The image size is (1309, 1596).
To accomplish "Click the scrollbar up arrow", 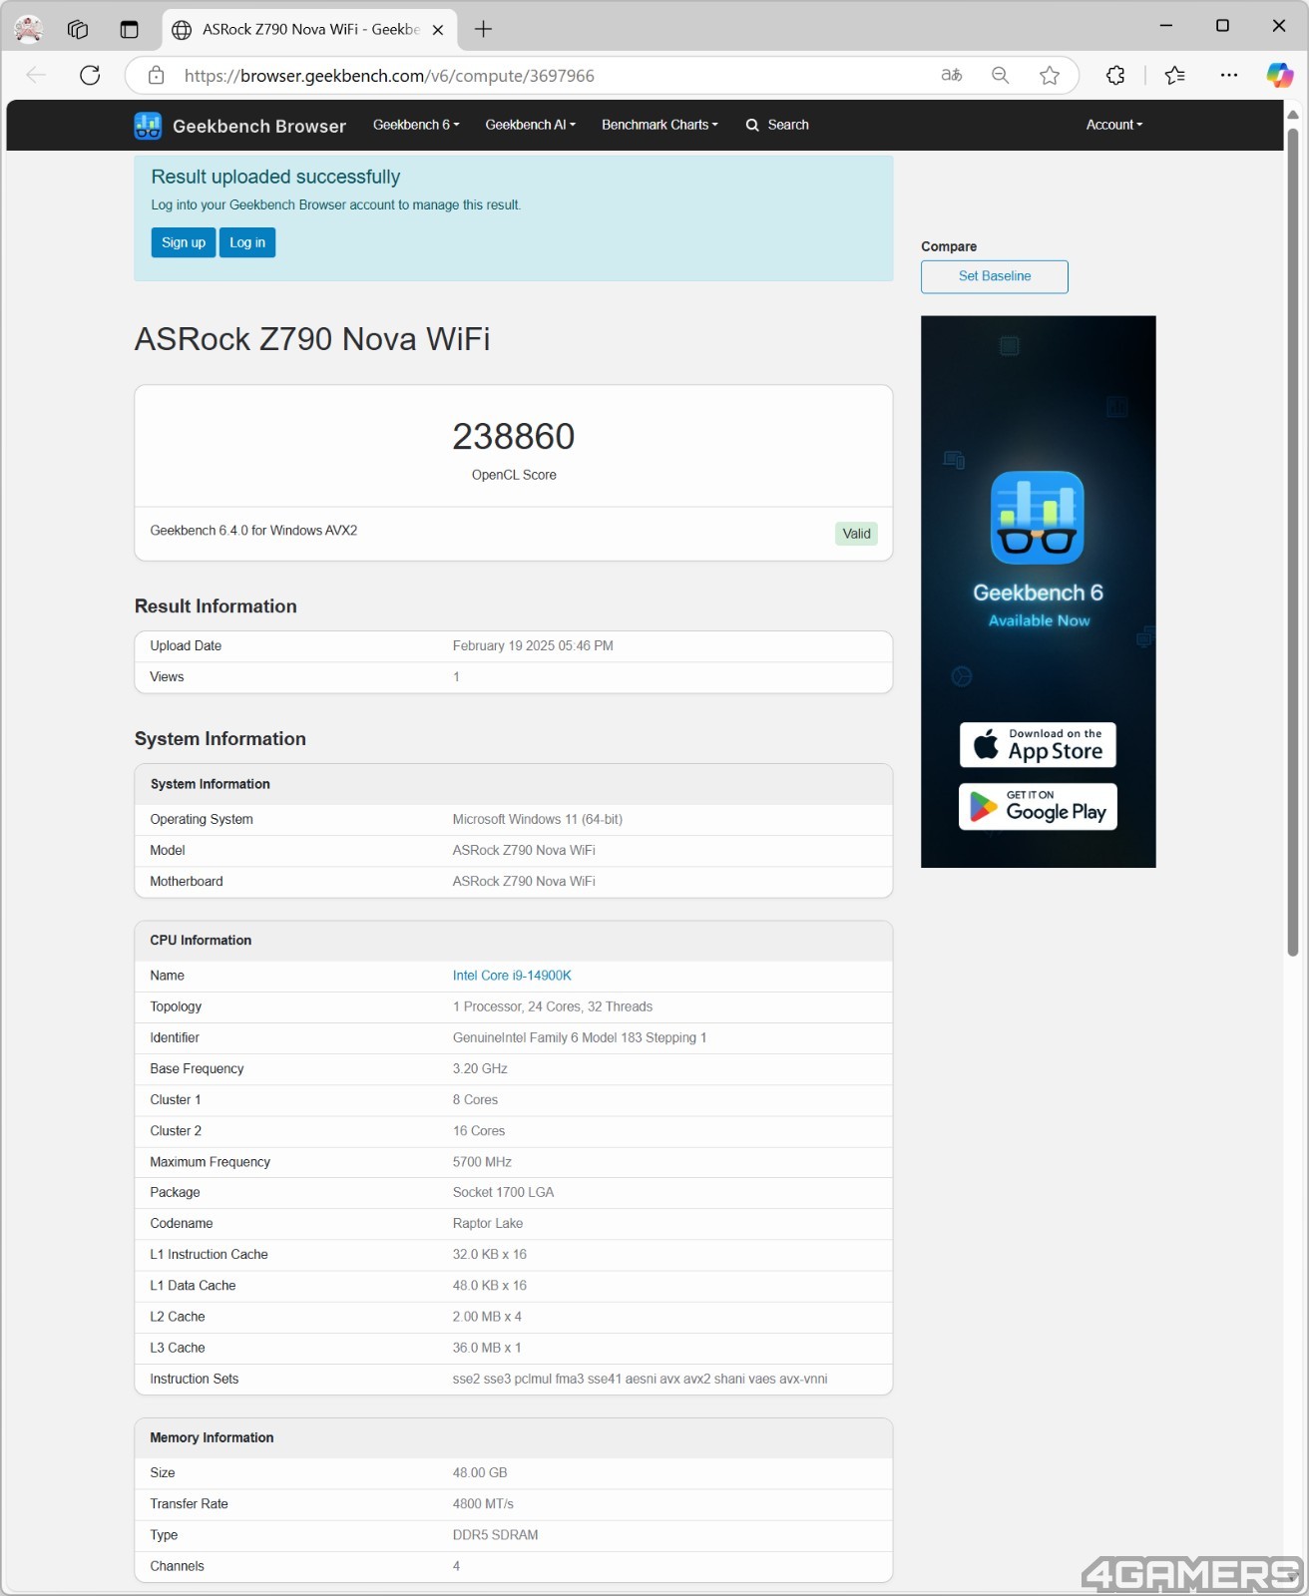I will click(x=1293, y=114).
